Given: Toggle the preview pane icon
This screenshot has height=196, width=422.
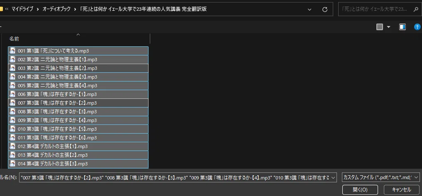Looking at the screenshot, I should coord(402,27).
